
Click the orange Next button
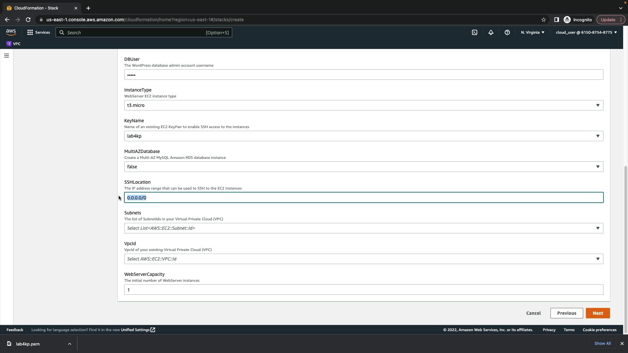tap(598, 313)
